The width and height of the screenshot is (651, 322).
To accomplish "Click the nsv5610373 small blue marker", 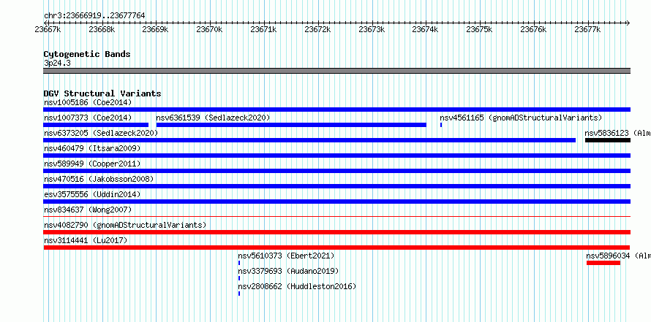I will 239,263.
